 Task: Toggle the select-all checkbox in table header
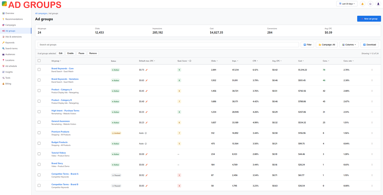pos(39,61)
